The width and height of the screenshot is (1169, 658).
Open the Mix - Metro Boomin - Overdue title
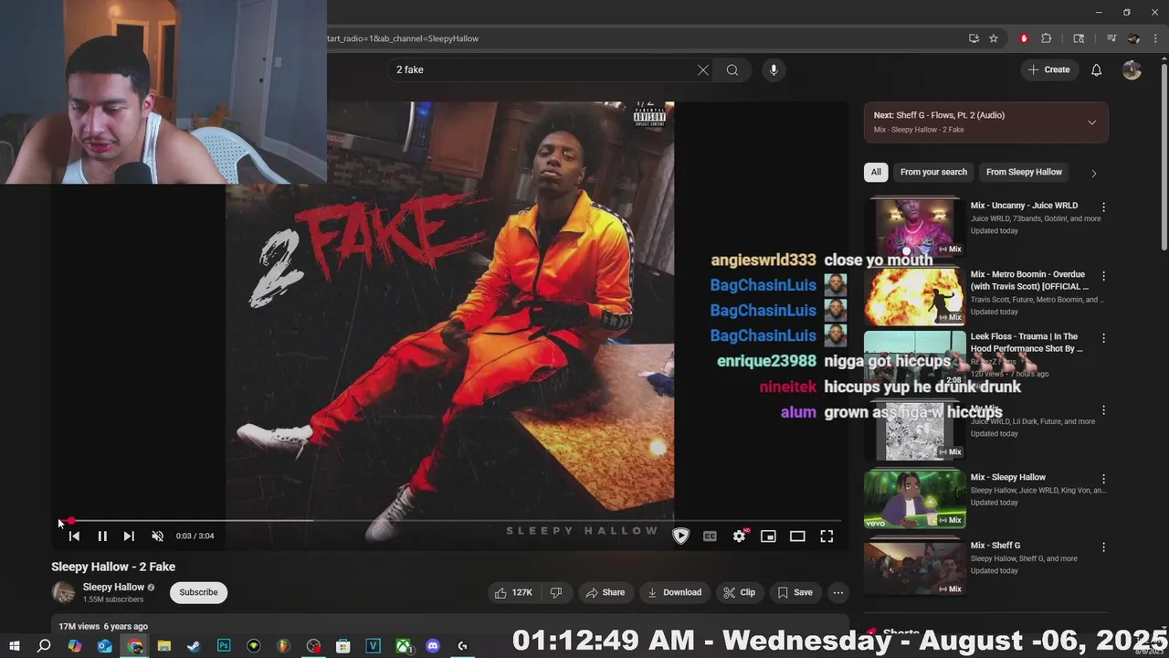pyautogui.click(x=1029, y=280)
